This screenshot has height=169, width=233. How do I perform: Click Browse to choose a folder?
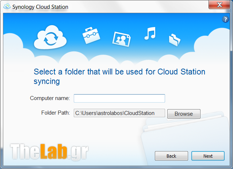[x=184, y=114]
